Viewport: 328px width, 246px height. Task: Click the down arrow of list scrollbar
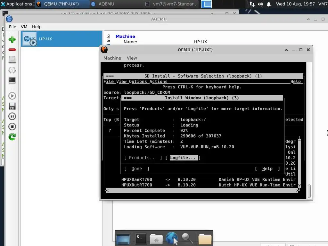pyautogui.click(x=299, y=185)
